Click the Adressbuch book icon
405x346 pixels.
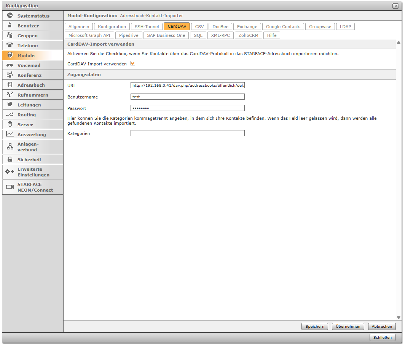coord(10,85)
